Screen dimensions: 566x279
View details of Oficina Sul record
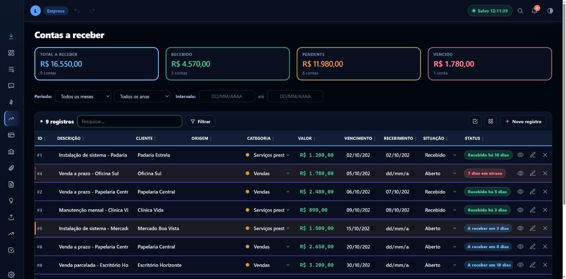point(520,173)
